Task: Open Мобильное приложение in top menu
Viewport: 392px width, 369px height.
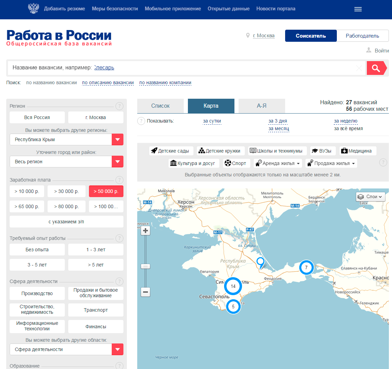Action: [x=173, y=9]
